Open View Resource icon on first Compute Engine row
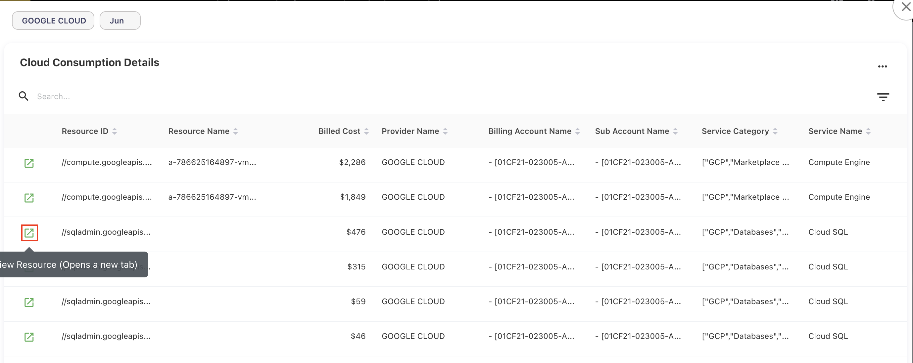Viewport: 913px width, 363px height. (29, 163)
